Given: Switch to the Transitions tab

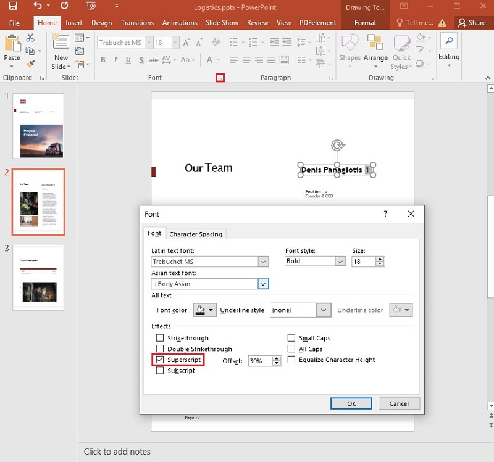Looking at the screenshot, I should click(137, 23).
